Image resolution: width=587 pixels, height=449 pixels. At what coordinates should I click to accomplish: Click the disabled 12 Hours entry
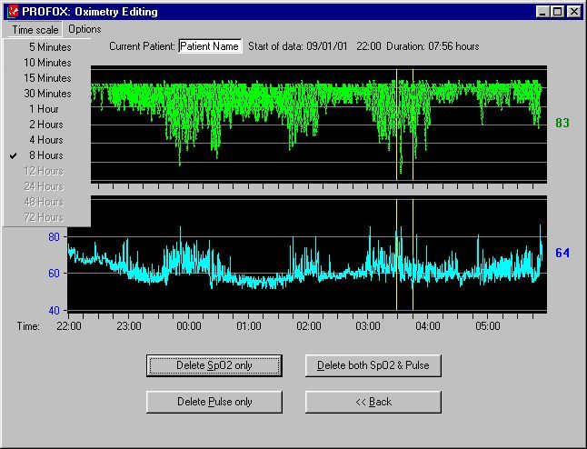[46, 171]
